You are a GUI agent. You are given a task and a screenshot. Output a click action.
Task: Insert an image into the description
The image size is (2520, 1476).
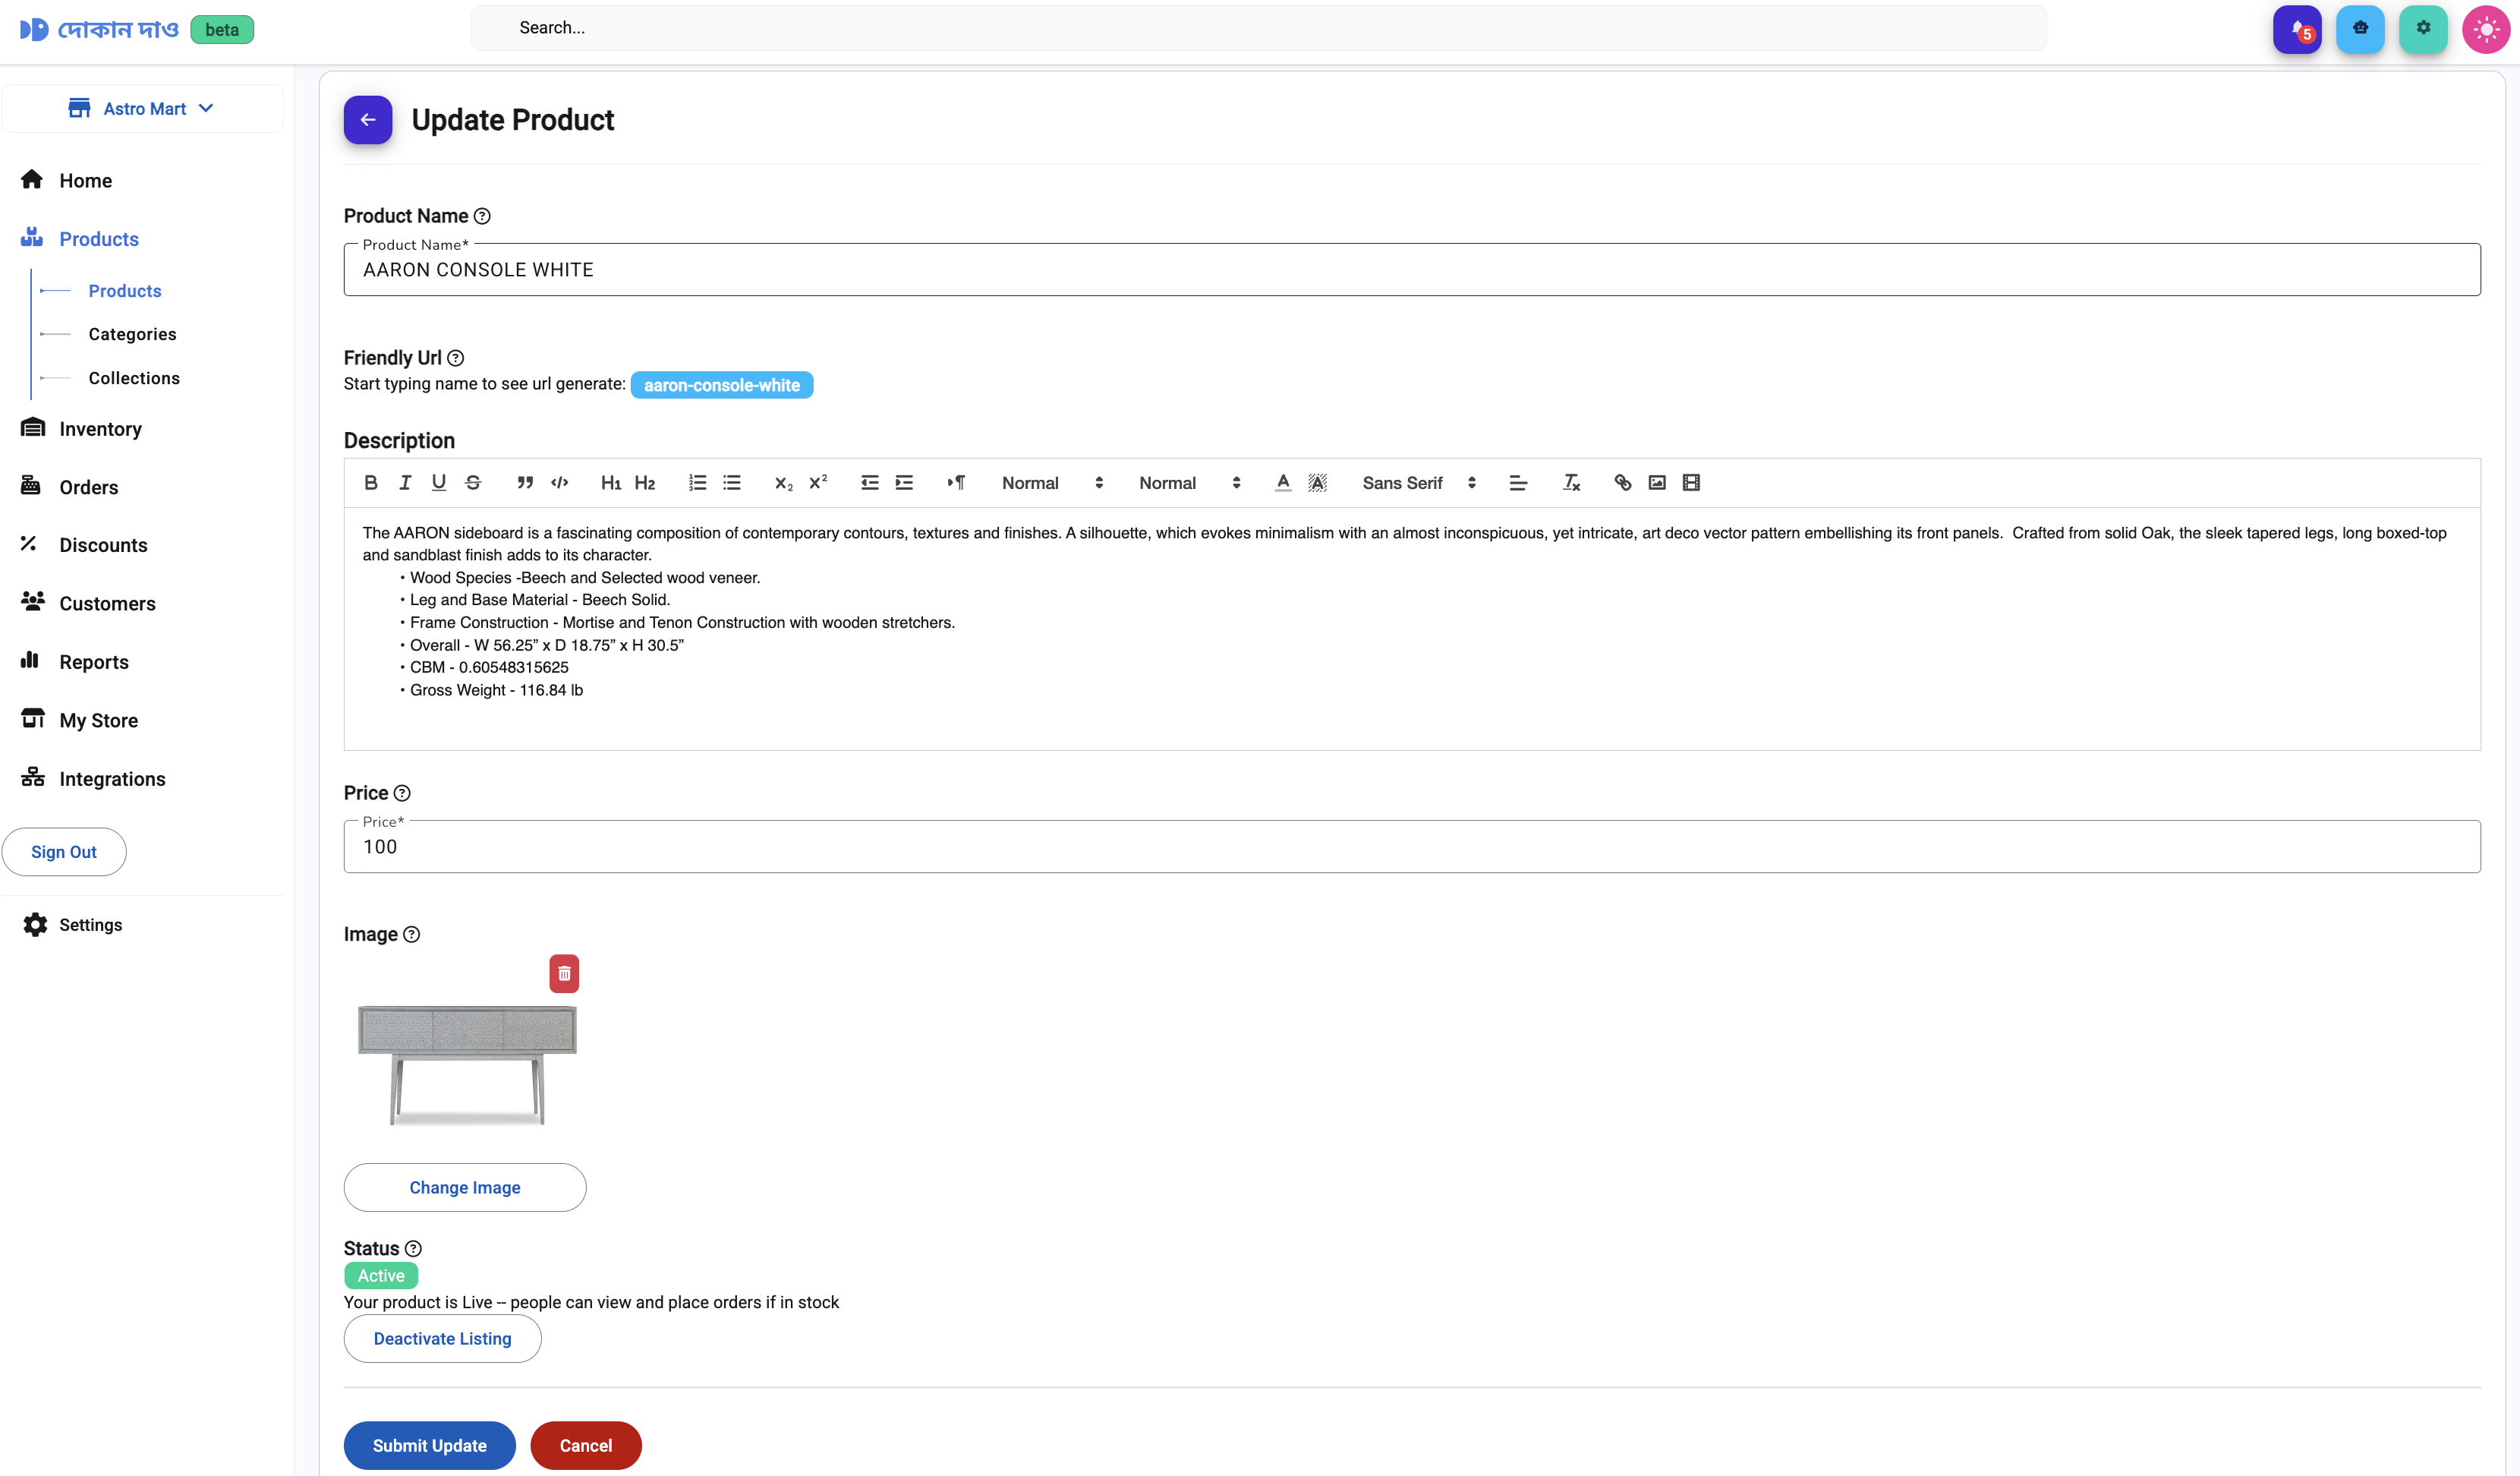point(1657,482)
